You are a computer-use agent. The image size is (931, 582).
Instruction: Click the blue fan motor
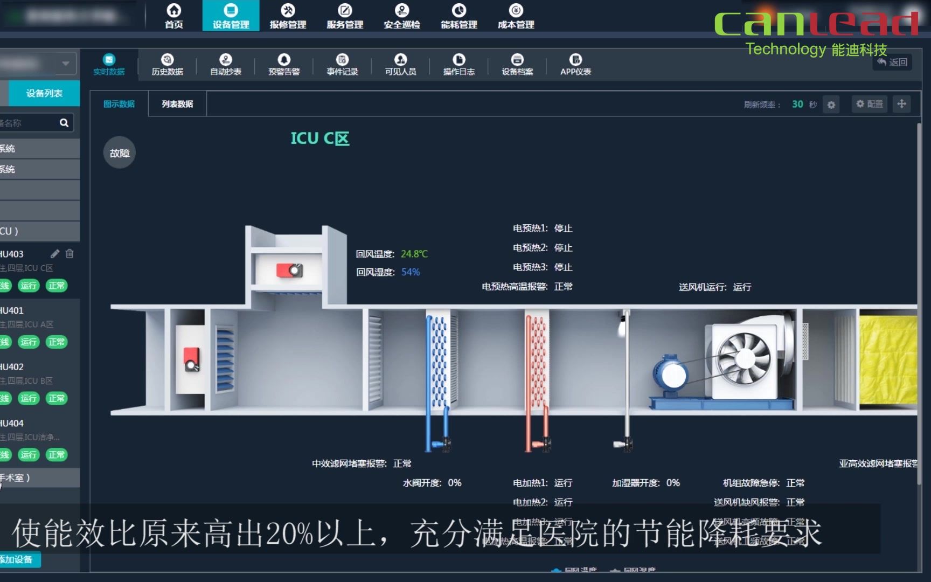point(670,374)
